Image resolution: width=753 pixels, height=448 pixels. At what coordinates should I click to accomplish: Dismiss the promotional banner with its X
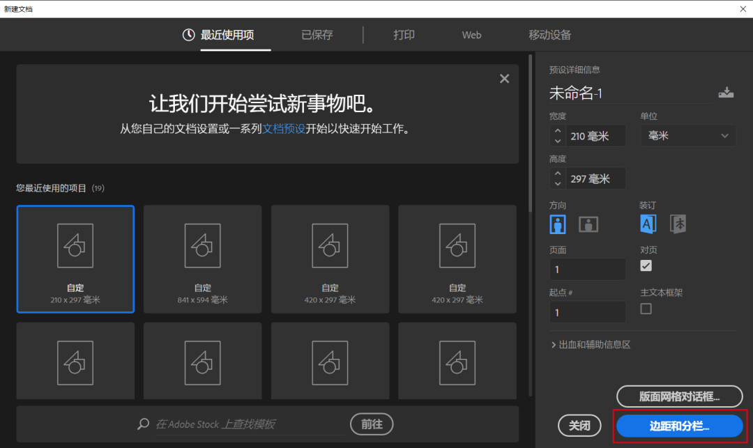pyautogui.click(x=504, y=78)
